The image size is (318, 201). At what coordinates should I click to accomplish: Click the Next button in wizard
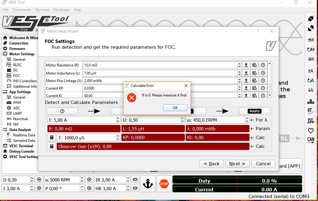237,164
